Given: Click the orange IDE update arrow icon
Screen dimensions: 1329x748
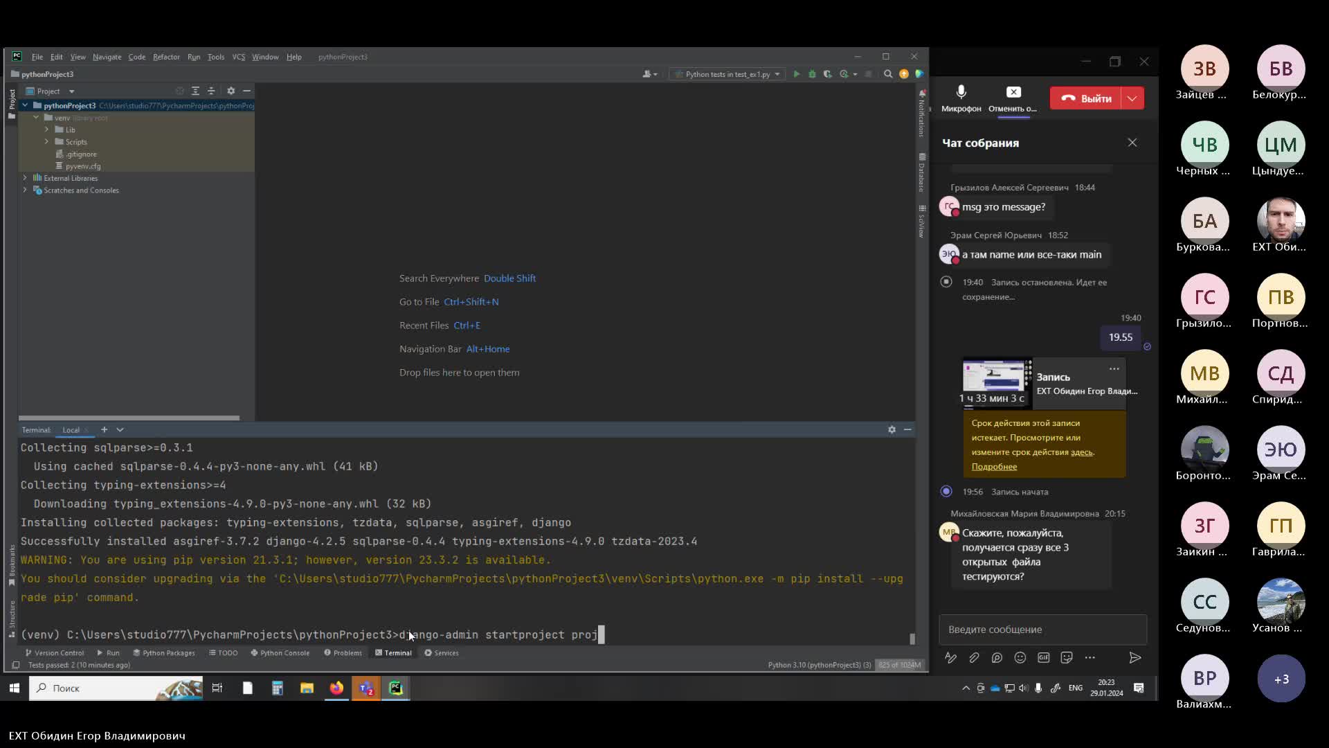Looking at the screenshot, I should point(904,74).
